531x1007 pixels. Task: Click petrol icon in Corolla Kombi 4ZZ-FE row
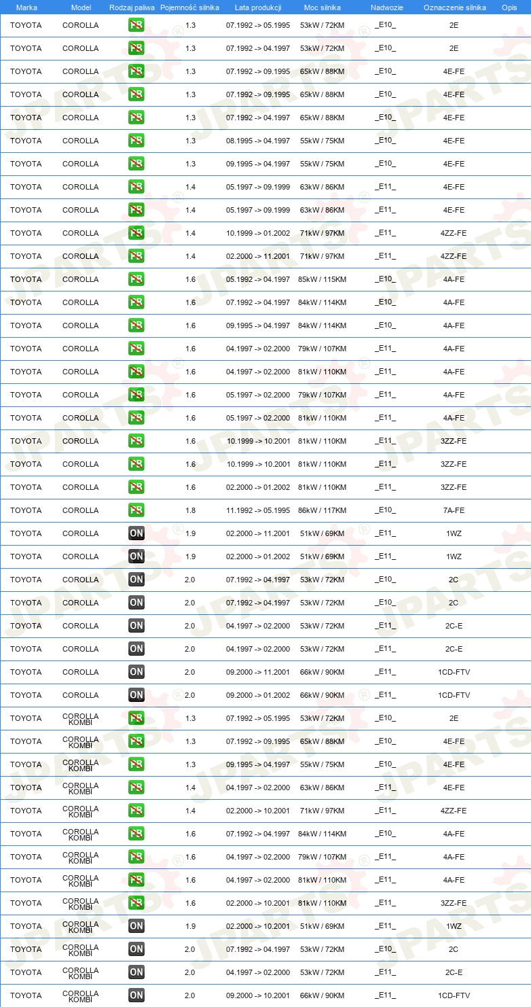pyautogui.click(x=136, y=811)
